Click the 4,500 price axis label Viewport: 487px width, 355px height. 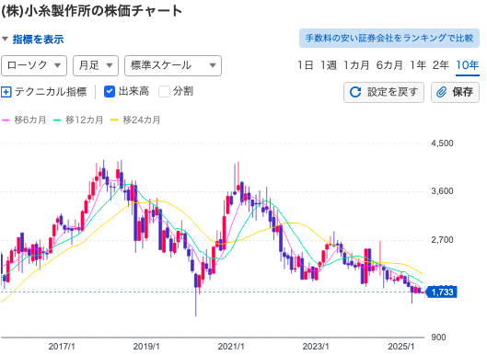pyautogui.click(x=442, y=143)
